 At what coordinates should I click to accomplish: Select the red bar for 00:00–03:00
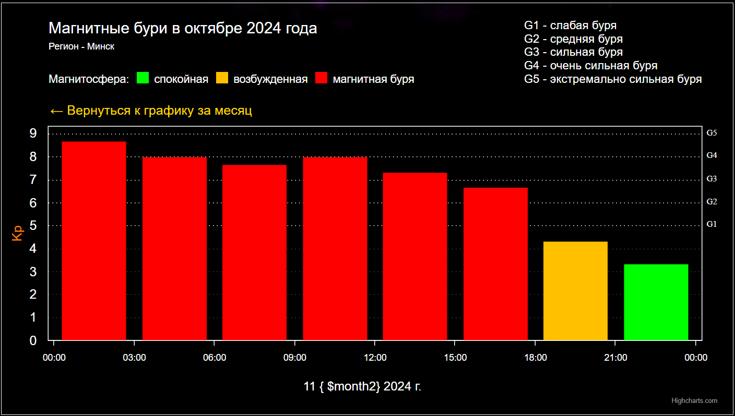point(94,241)
